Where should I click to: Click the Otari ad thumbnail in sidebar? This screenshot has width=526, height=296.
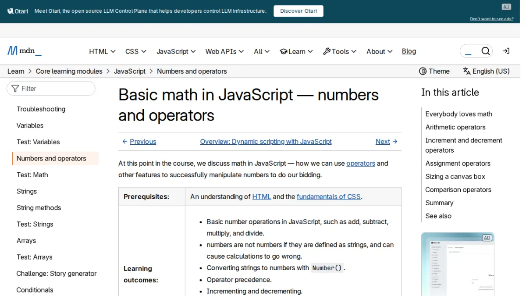[x=458, y=264]
